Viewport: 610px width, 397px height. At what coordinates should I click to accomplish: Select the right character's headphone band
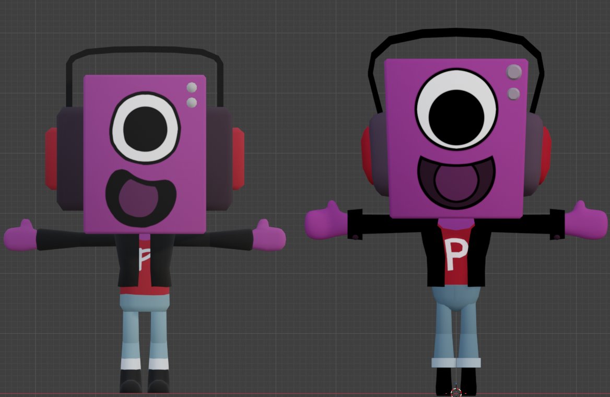click(456, 33)
